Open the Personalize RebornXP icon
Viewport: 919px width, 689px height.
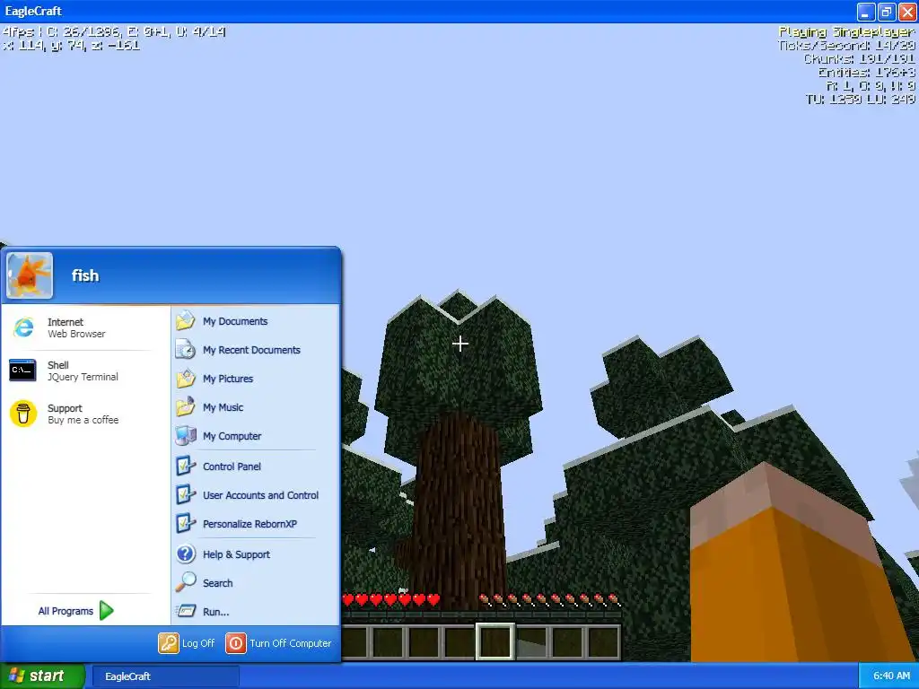(186, 524)
